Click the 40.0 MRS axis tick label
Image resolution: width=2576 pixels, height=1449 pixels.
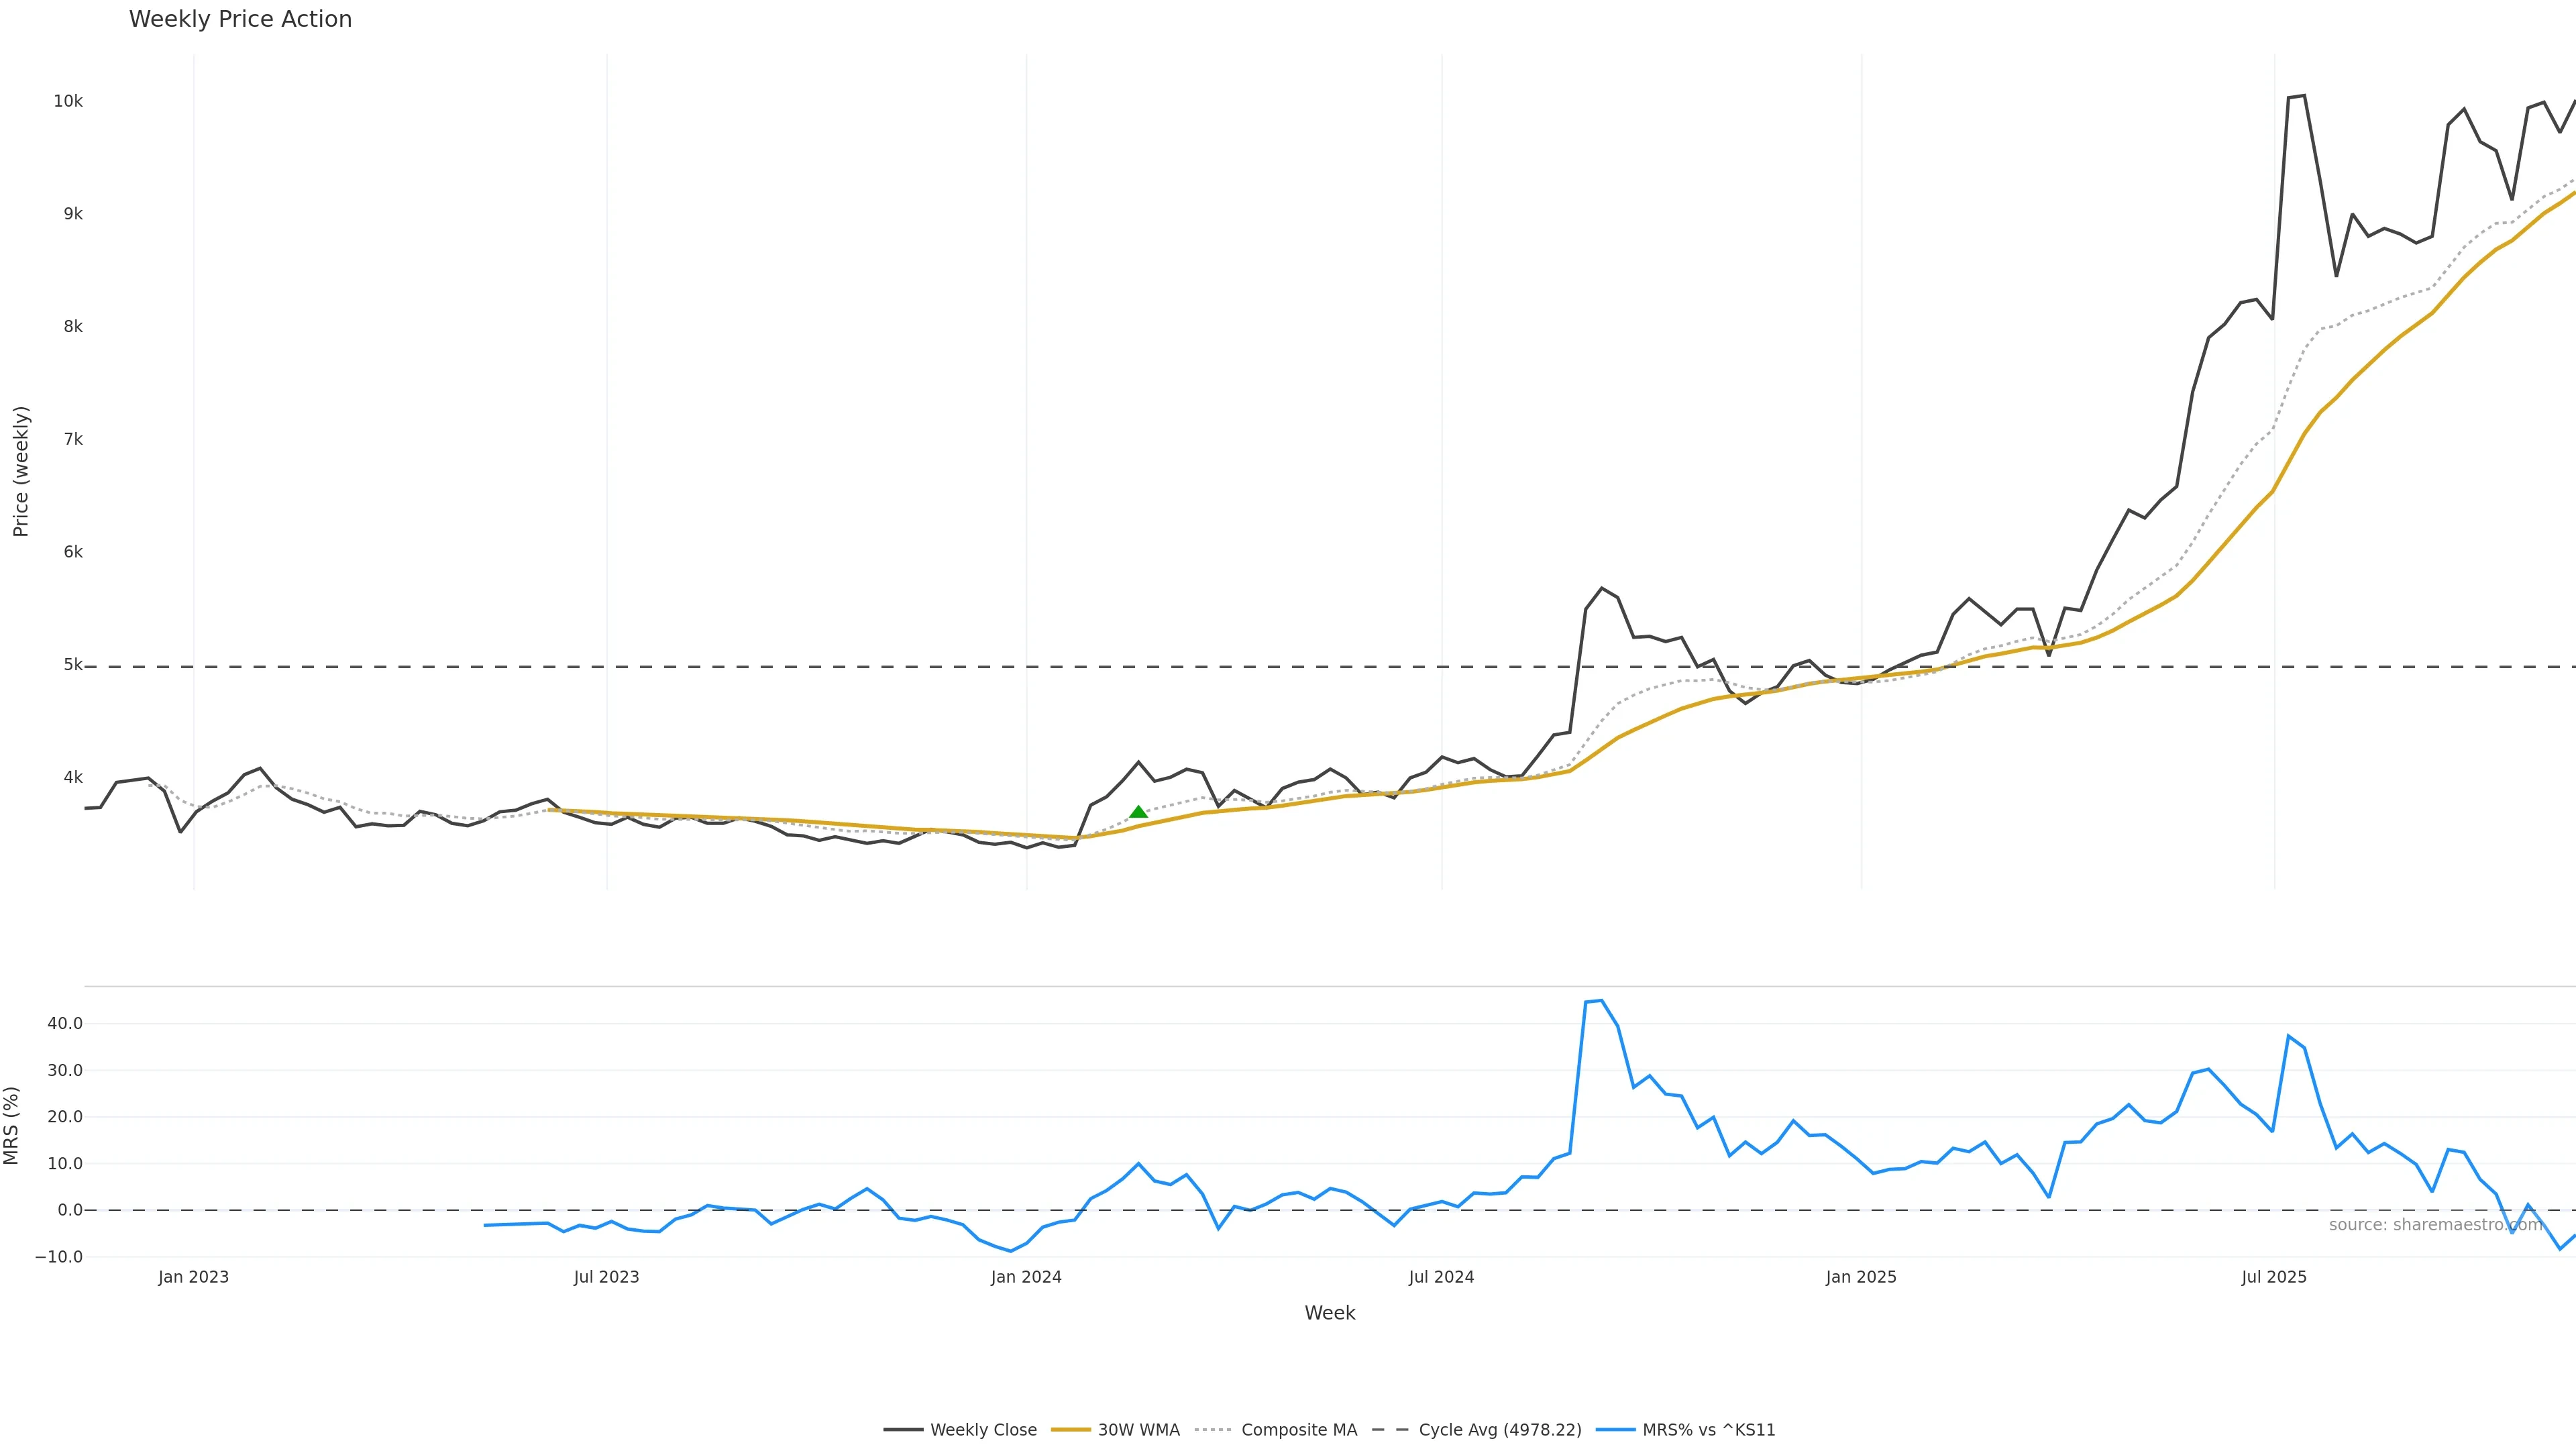[x=65, y=1023]
